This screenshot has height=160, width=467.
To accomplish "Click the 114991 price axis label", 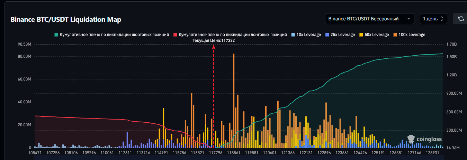I will [x=161, y=152].
